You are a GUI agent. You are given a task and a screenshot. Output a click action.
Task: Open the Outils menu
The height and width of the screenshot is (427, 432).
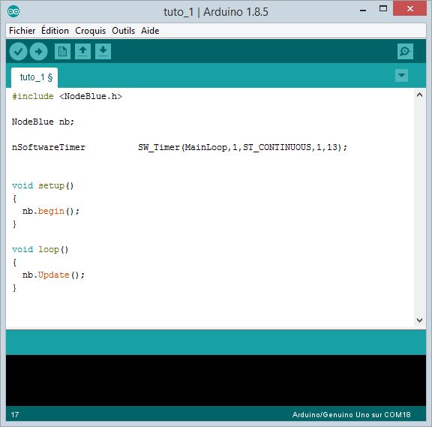coord(124,31)
